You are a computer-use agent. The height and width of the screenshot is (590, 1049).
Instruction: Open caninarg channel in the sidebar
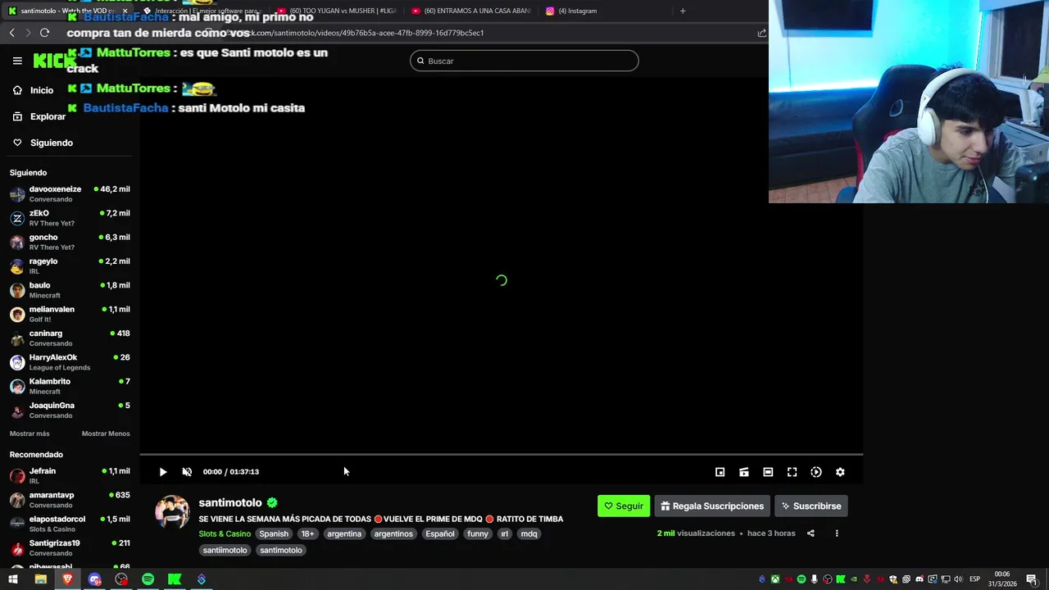(70, 338)
